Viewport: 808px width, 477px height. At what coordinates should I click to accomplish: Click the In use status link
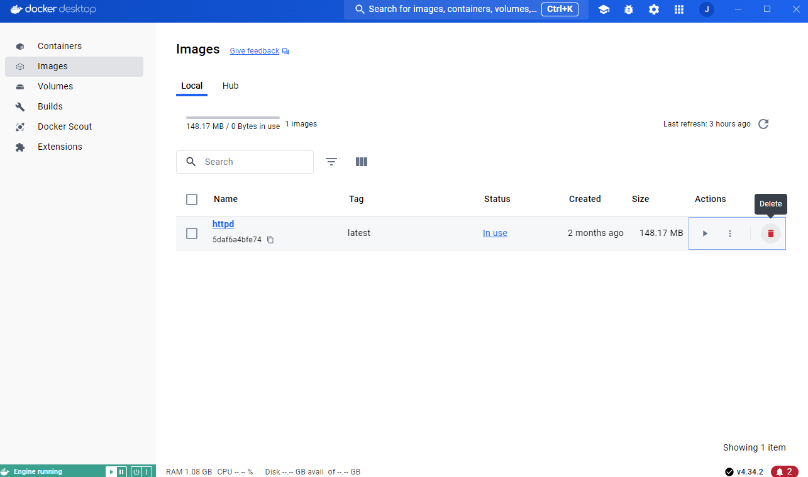point(495,233)
